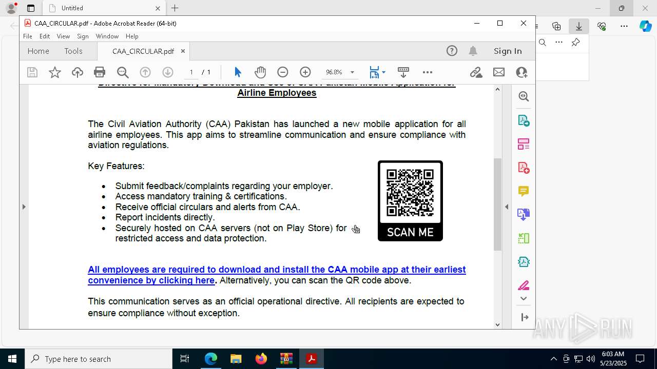Expand more tools chevron in right pane
Image resolution: width=657 pixels, height=369 pixels.
click(524, 298)
